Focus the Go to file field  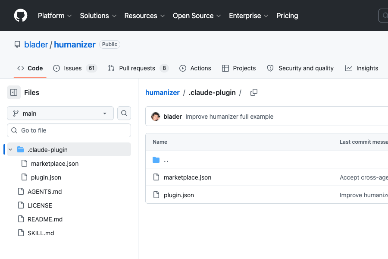click(x=69, y=130)
